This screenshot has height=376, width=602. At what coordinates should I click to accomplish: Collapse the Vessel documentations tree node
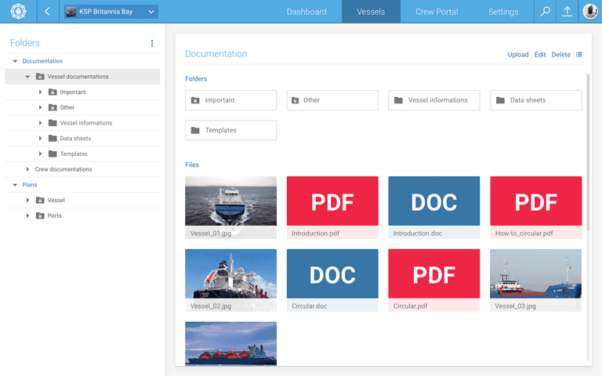27,77
